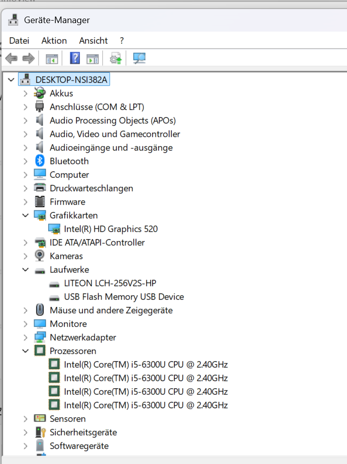Collapse the Prozessoren category chevron
Image resolution: width=347 pixels, height=464 pixels.
(x=26, y=351)
